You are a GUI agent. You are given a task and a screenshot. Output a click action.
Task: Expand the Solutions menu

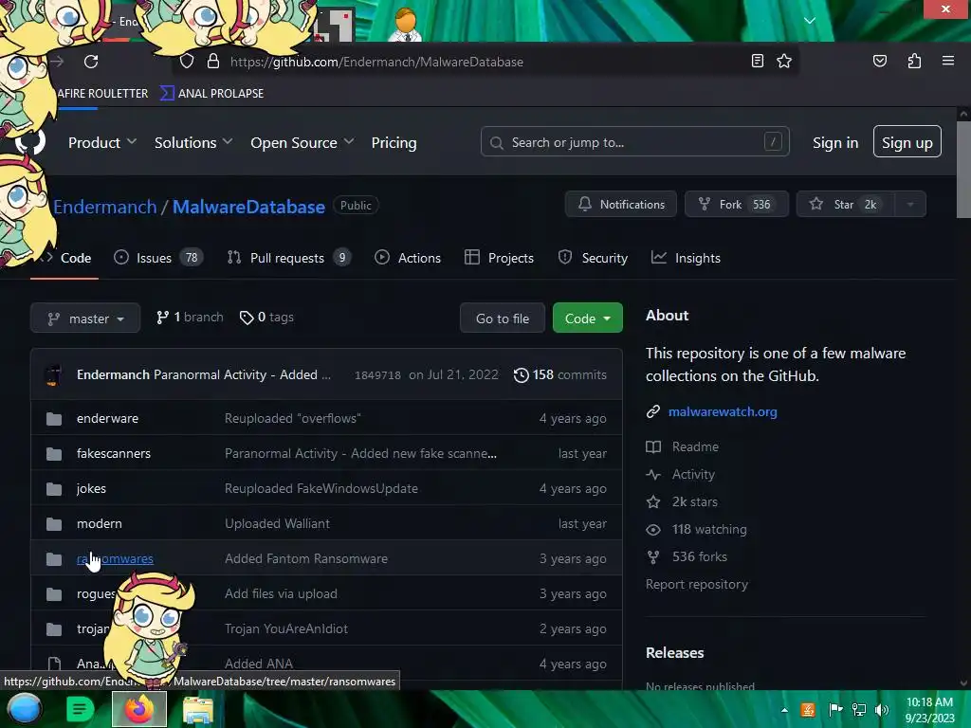(x=193, y=142)
